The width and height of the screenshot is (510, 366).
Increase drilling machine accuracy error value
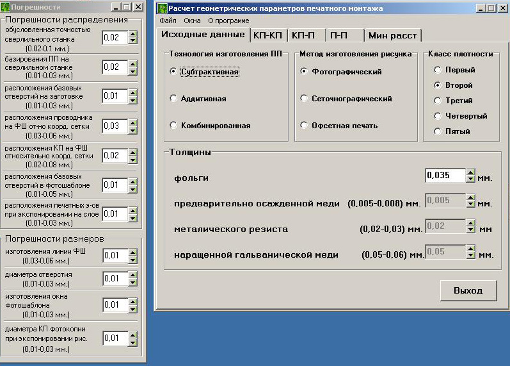click(x=132, y=35)
